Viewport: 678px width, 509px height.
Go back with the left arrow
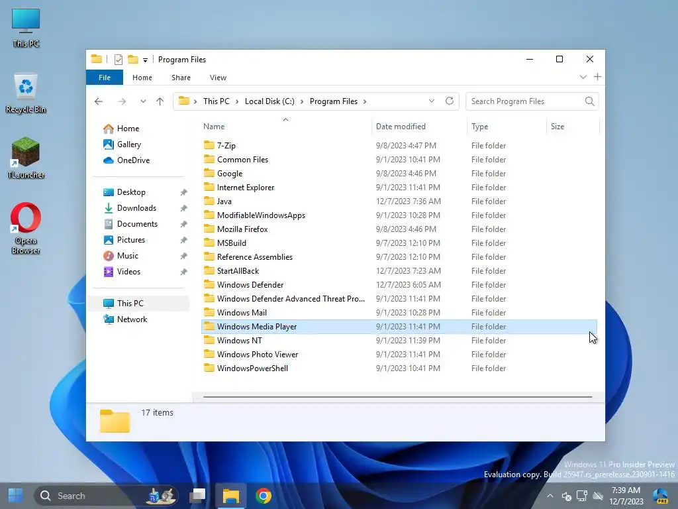tap(99, 101)
